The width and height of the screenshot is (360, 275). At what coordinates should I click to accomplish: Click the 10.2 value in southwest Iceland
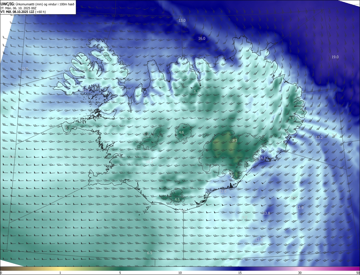150,162
